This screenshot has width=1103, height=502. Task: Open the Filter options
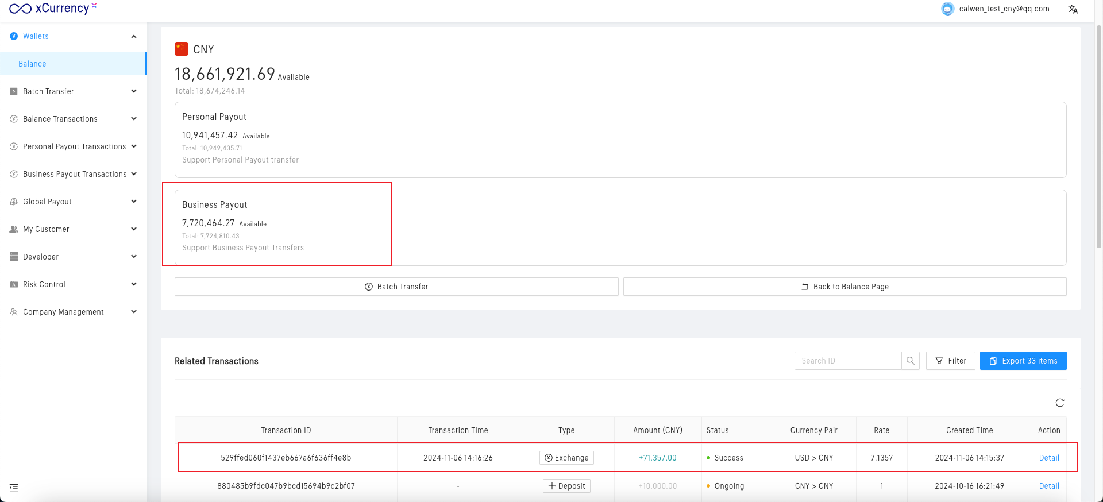click(x=950, y=361)
